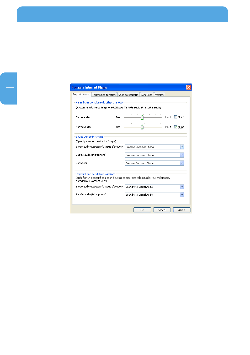Open the Version tab

pyautogui.click(x=159, y=95)
